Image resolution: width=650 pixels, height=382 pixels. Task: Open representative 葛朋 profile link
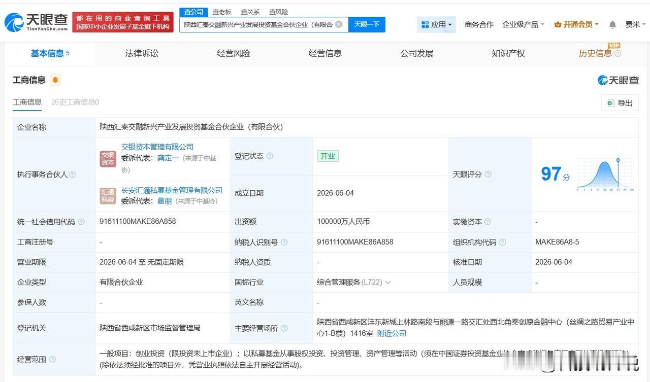coord(164,201)
